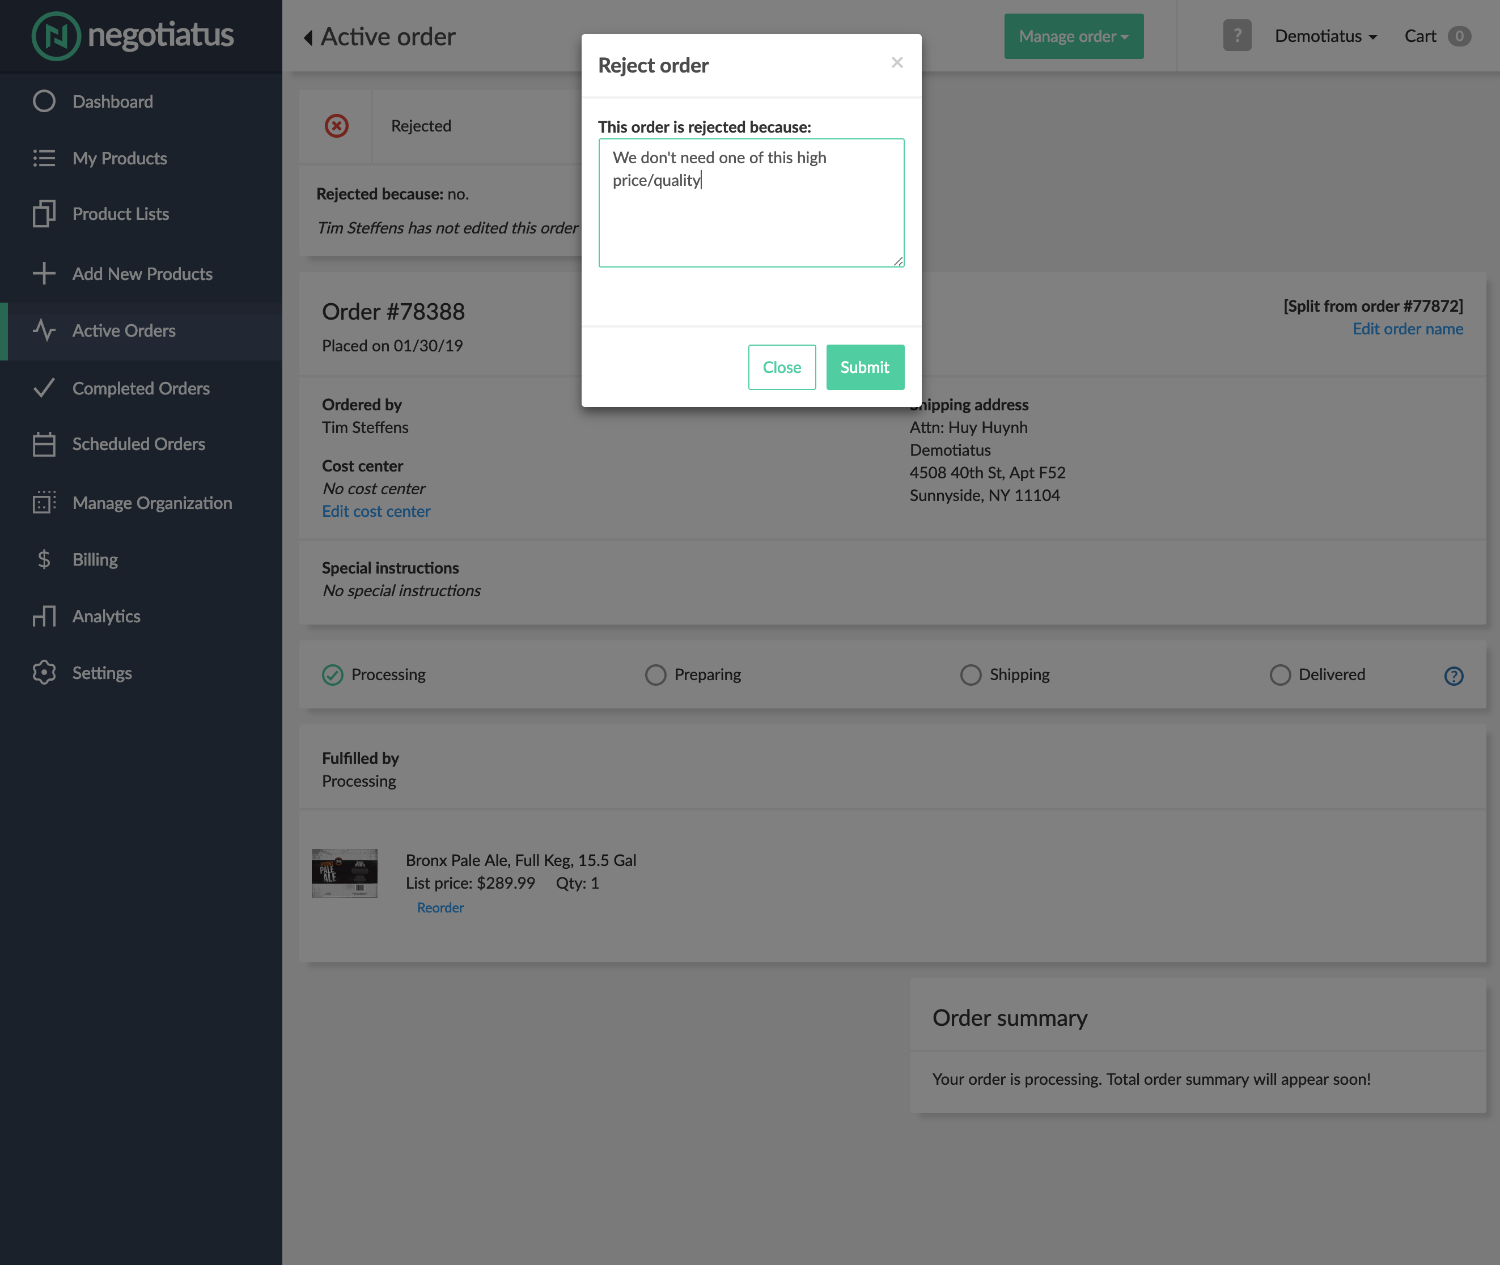Click the order status help question icon

[1454, 676]
